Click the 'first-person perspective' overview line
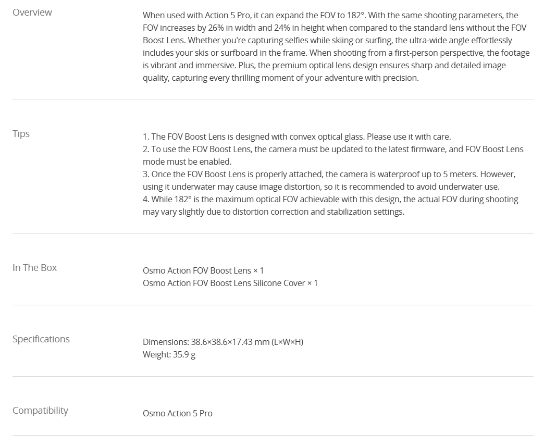The width and height of the screenshot is (544, 445). point(336,53)
